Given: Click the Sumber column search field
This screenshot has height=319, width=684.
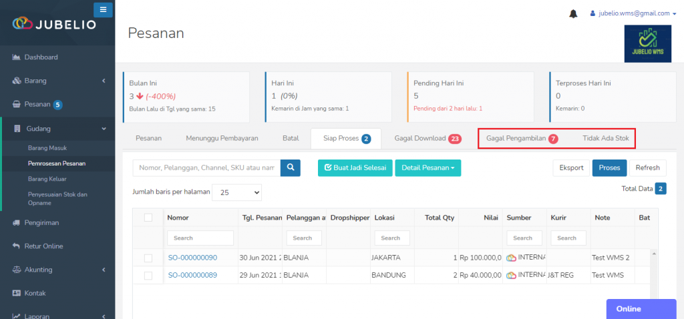Looking at the screenshot, I should click(524, 238).
